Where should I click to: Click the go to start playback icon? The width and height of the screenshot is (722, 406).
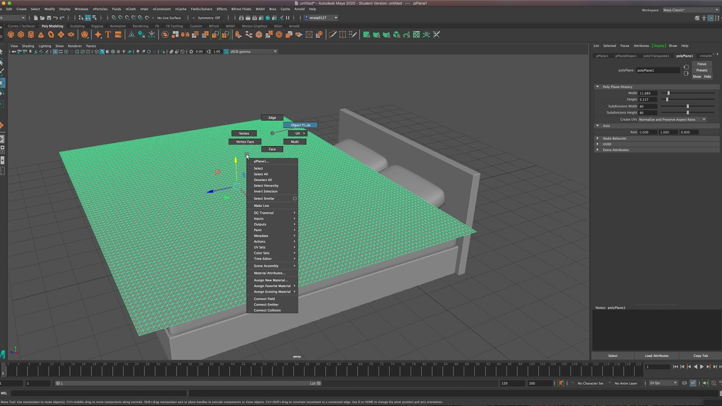click(x=675, y=367)
